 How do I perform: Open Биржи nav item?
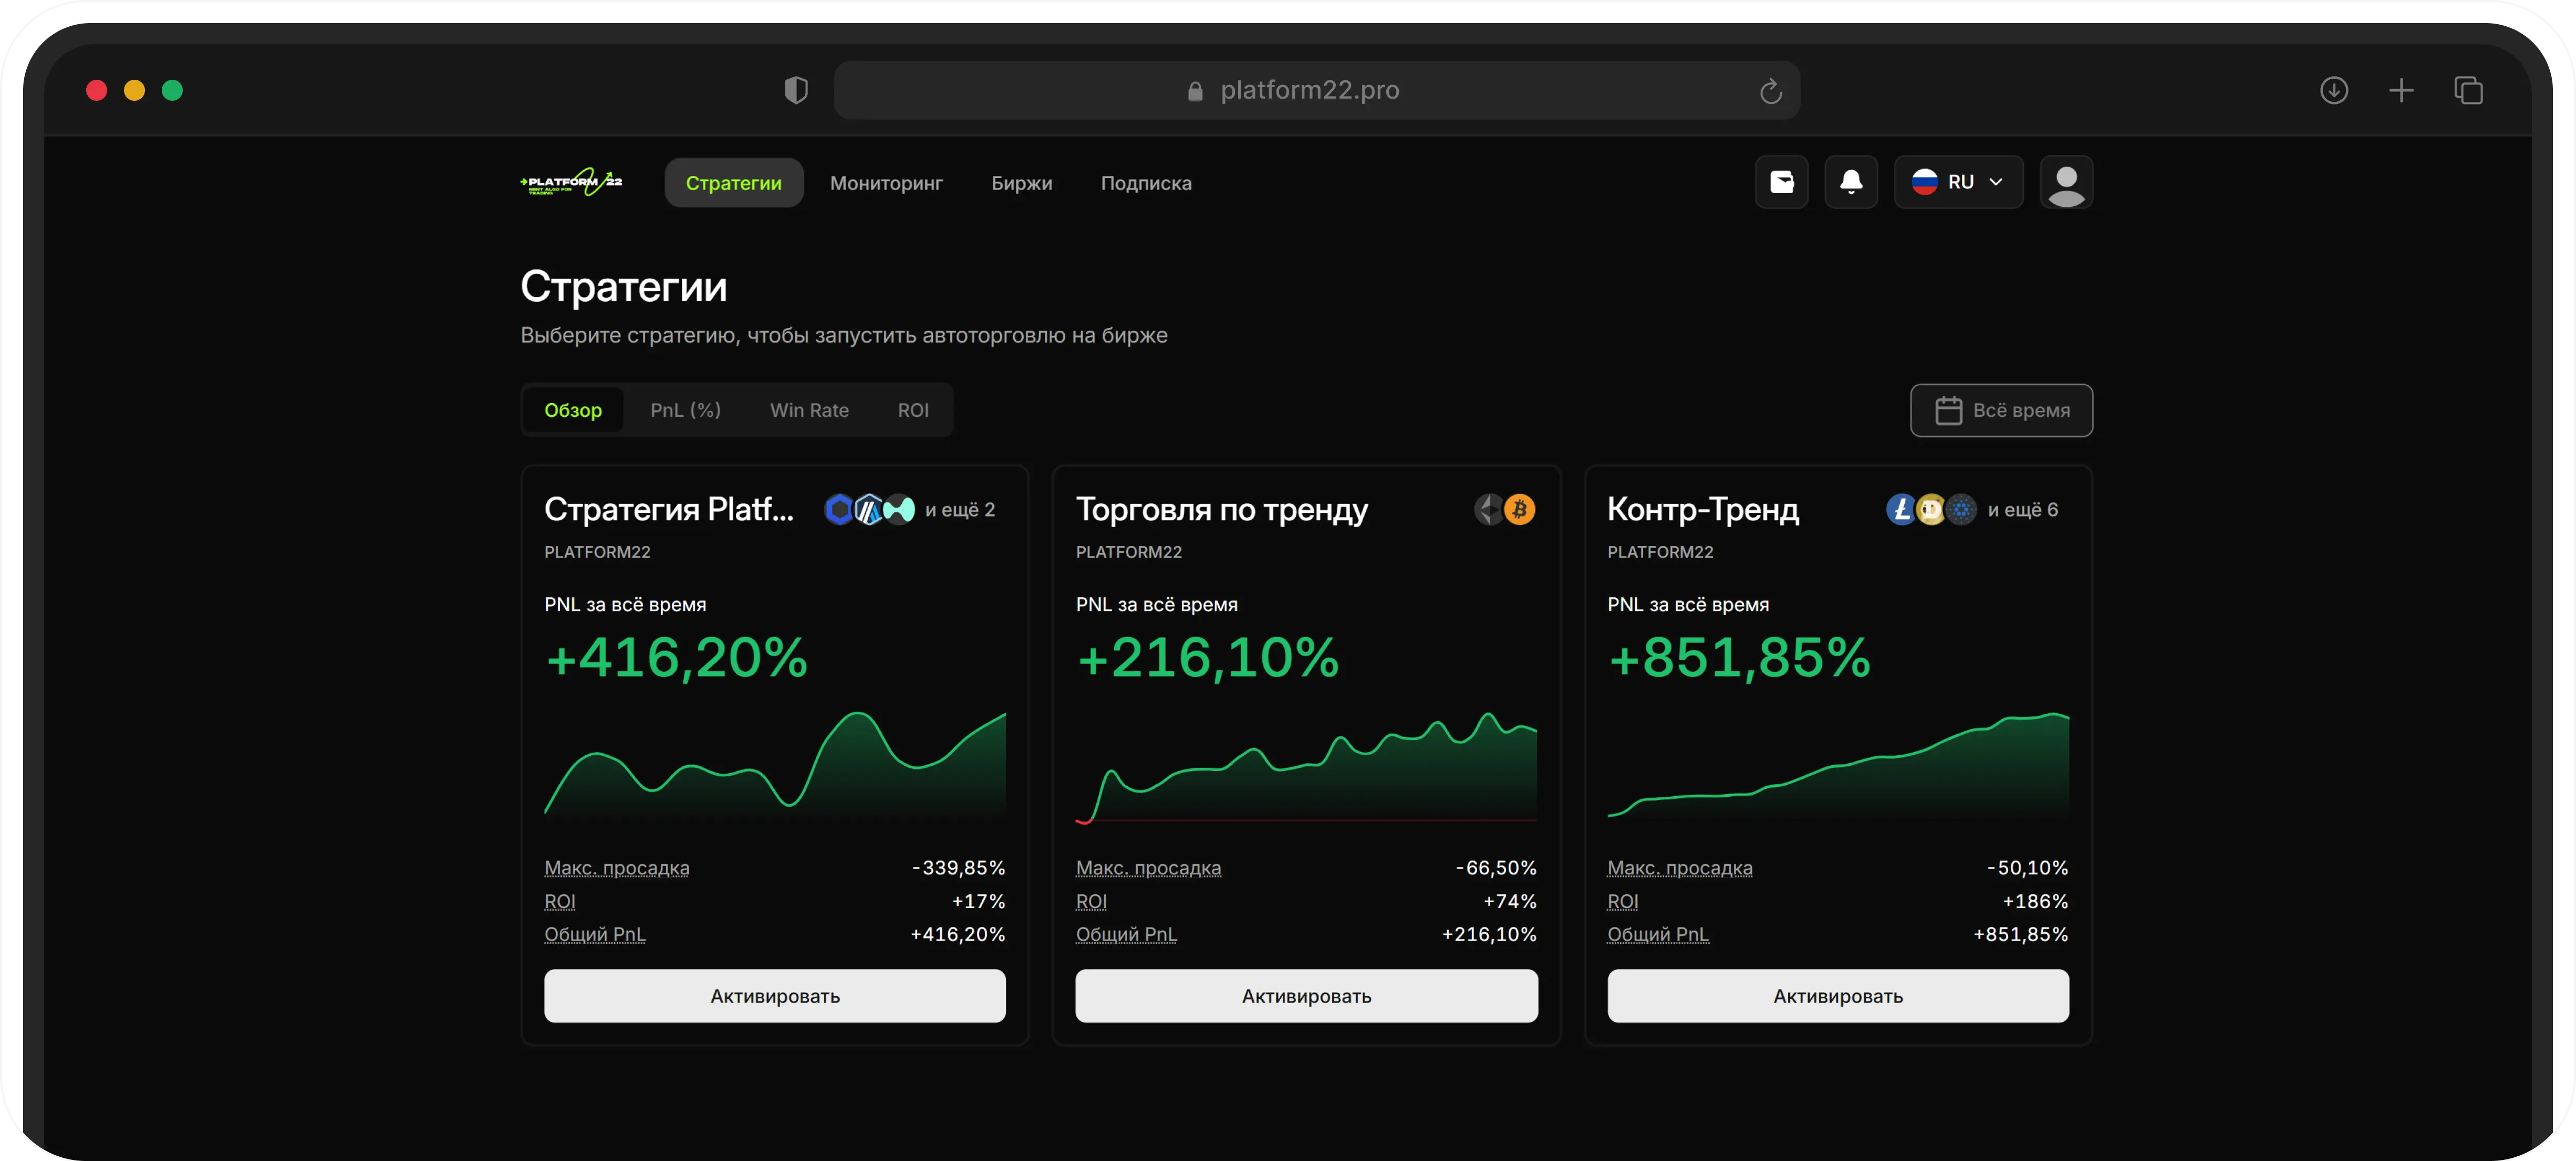tap(1021, 183)
